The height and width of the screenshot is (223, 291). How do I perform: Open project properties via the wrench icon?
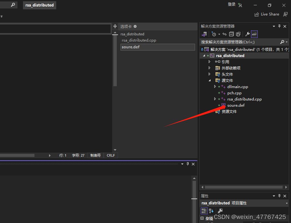(247, 34)
